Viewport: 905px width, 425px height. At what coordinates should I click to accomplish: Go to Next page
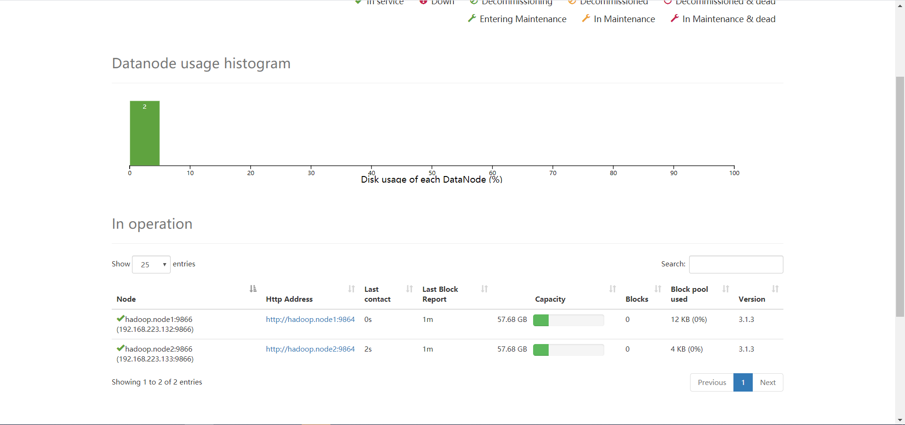(768, 383)
